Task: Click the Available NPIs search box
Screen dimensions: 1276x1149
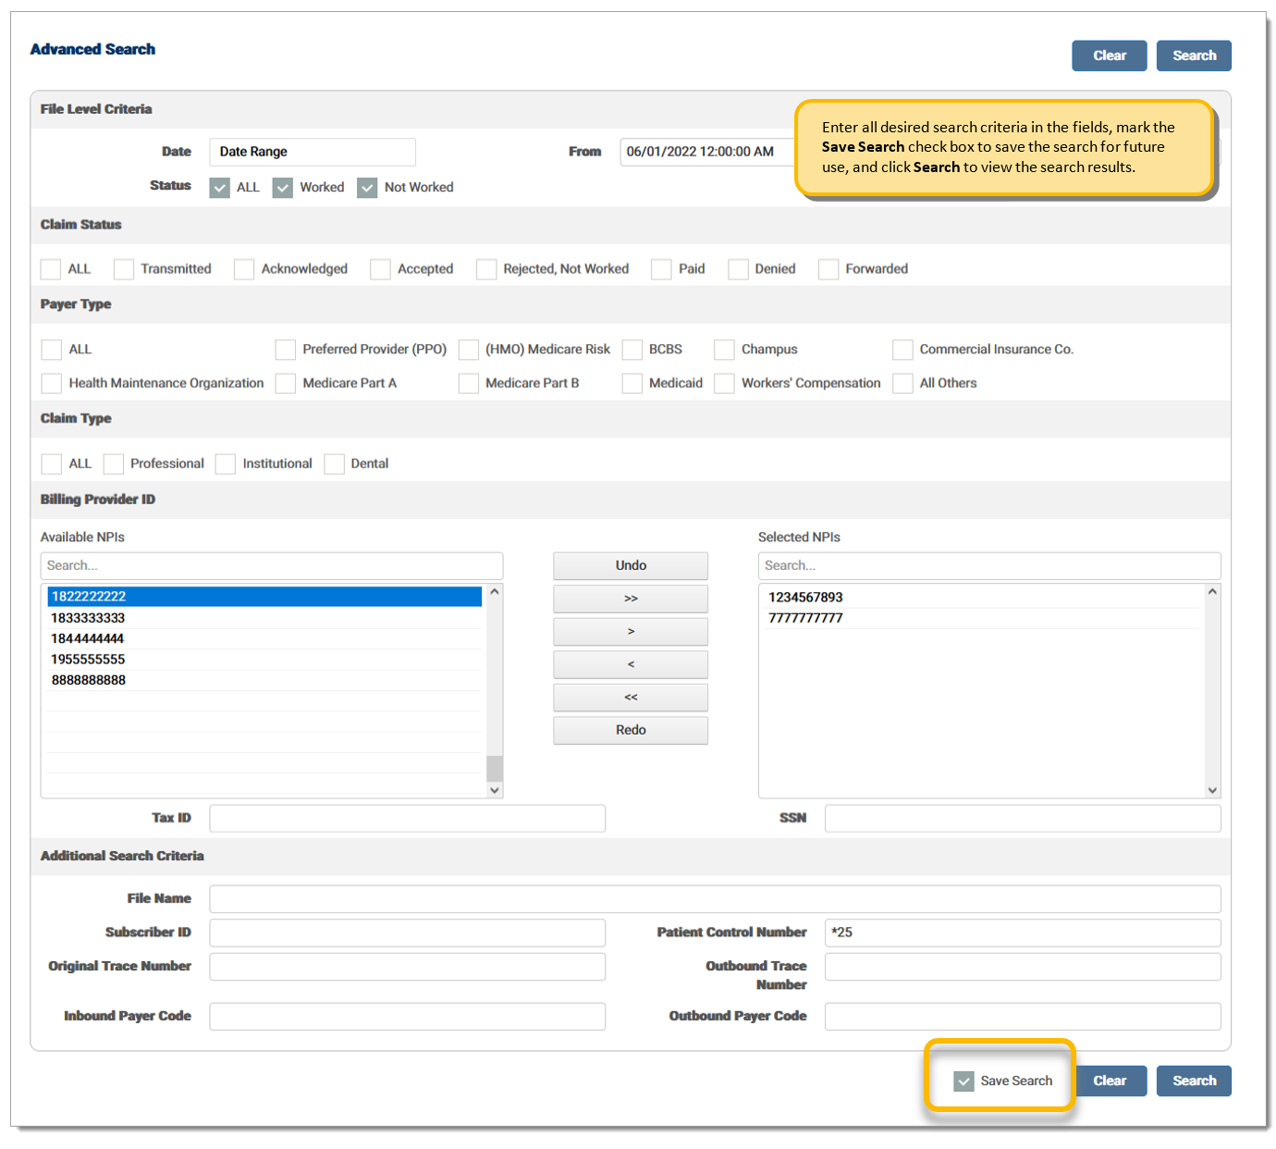Action: point(272,566)
